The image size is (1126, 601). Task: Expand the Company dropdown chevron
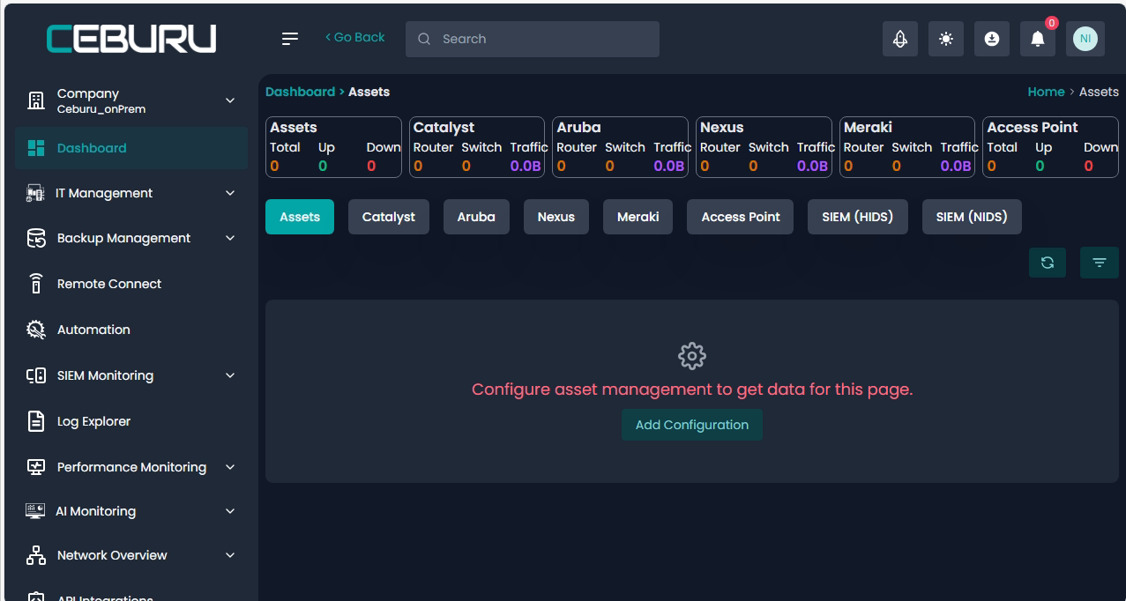point(230,100)
